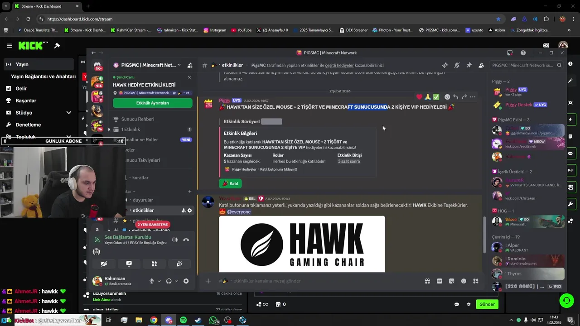
Task: Close the HAWK HEDİYE ETKİNLİKLERİ event banner
Action: 189,77
